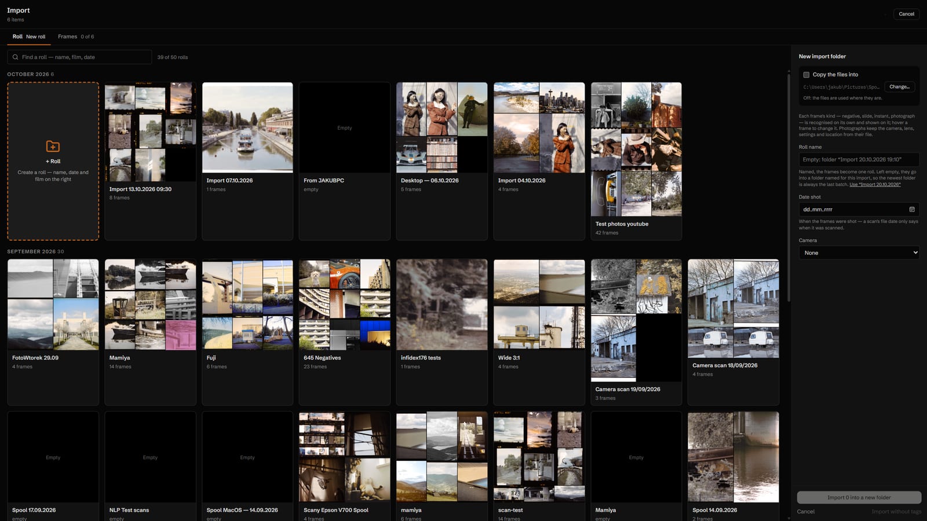Click the SEPTEMBER 2026 section heading
The height and width of the screenshot is (521, 927).
(35, 252)
